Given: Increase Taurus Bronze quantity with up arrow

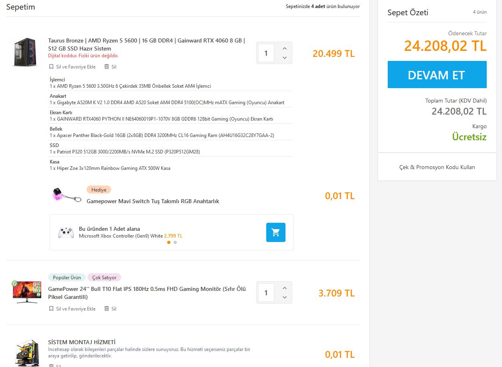Looking at the screenshot, I should pos(285,48).
